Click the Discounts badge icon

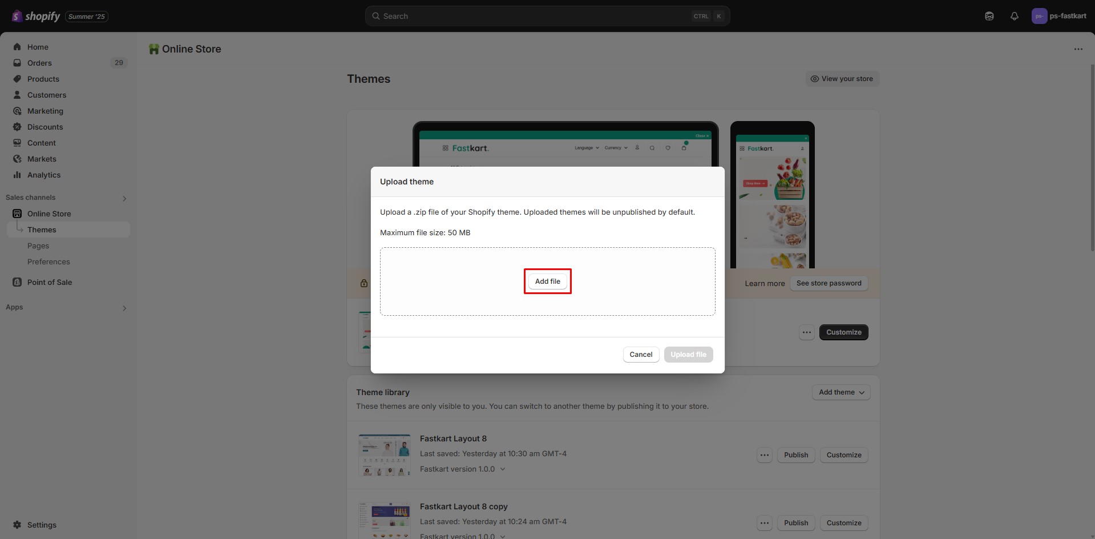(x=17, y=127)
